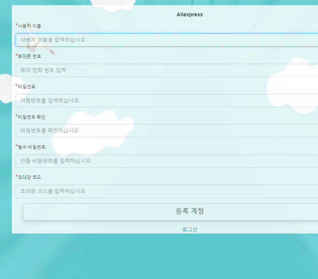Click the Aliexpress title text
Screen dimensions: 318x279
[x=190, y=14]
